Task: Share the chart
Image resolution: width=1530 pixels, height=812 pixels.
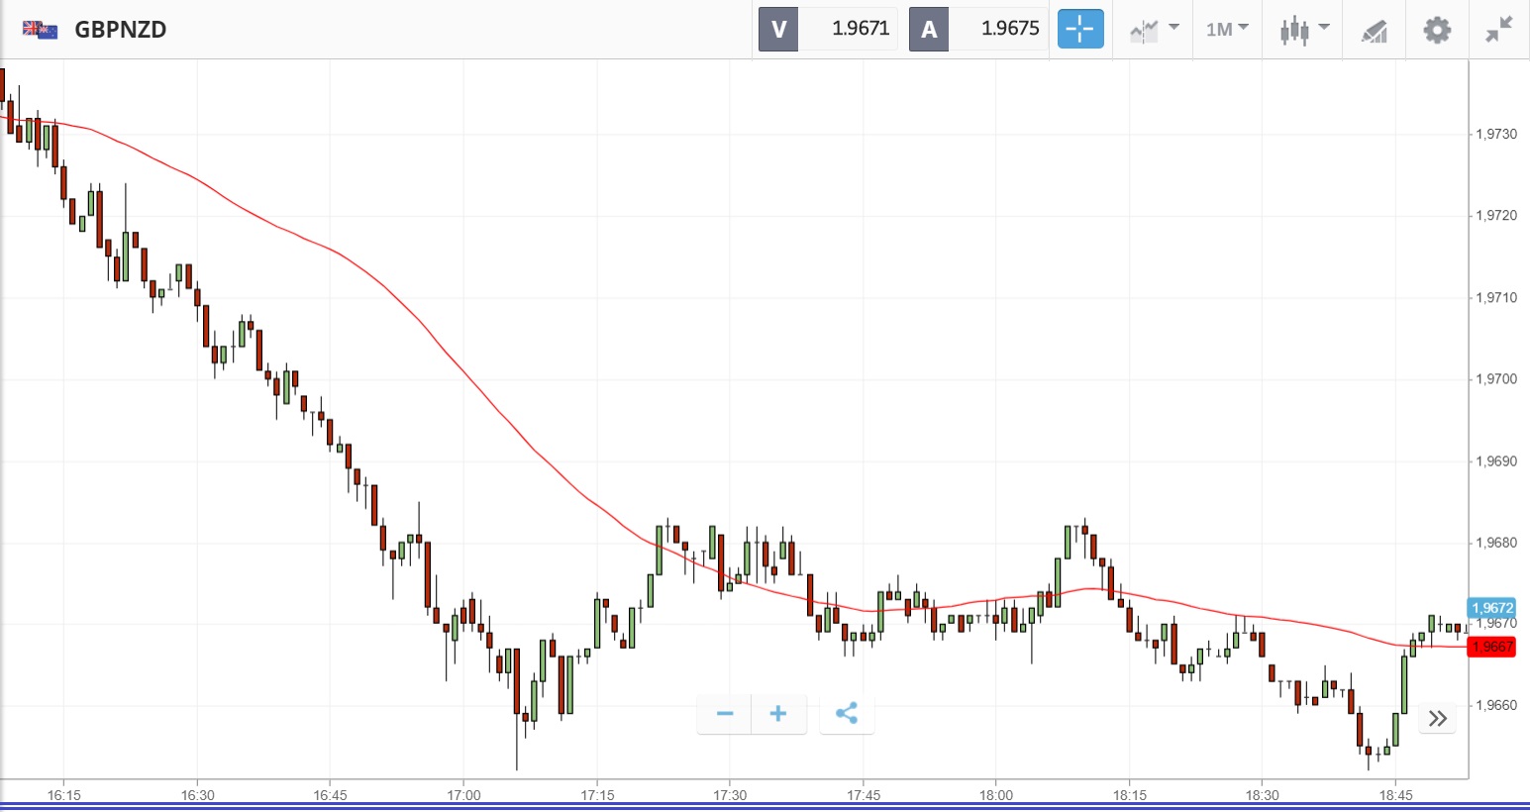Action: [x=847, y=714]
